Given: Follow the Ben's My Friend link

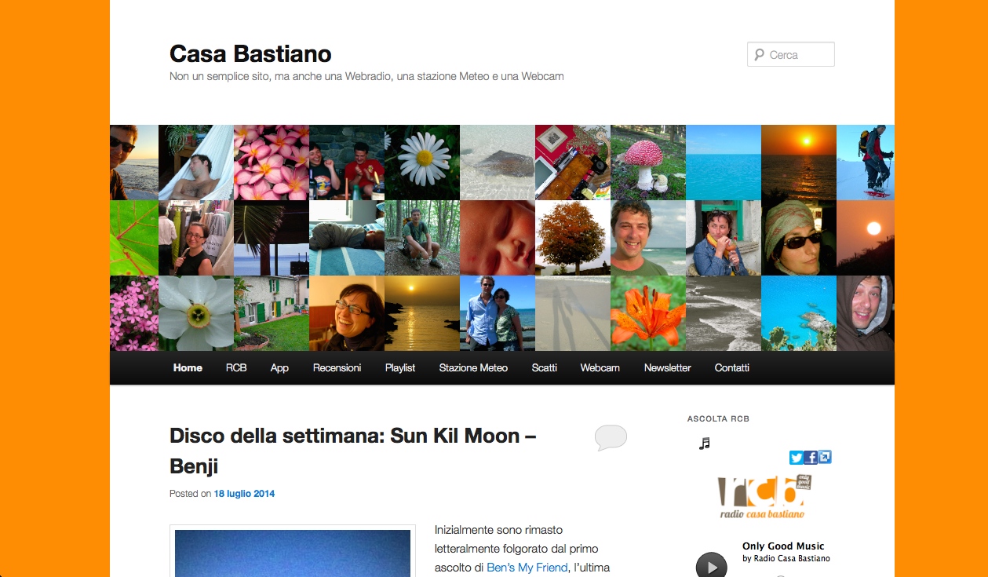Looking at the screenshot, I should 527,568.
